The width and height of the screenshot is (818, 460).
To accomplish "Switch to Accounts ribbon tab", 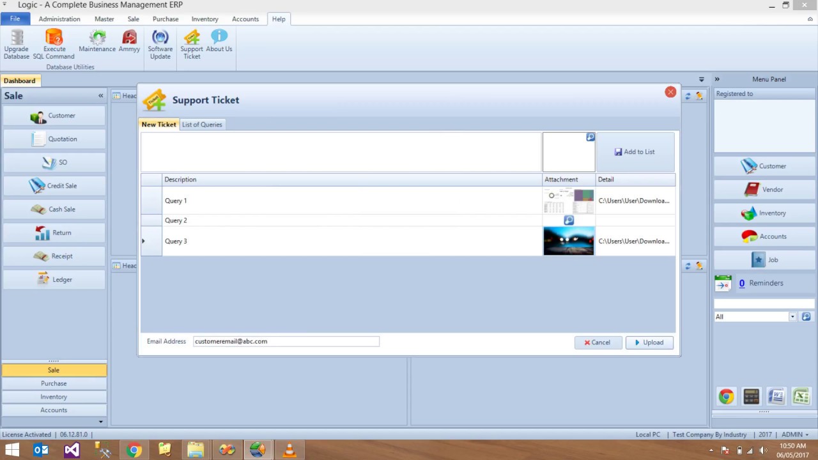I will pos(245,19).
